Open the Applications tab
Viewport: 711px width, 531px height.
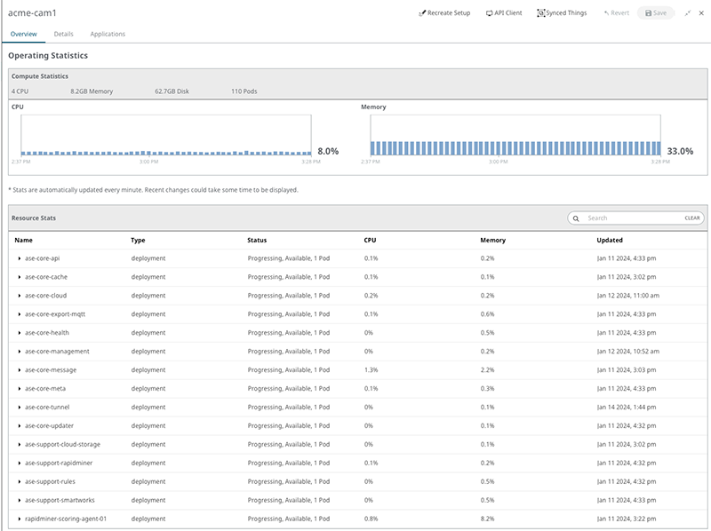pyautogui.click(x=108, y=34)
